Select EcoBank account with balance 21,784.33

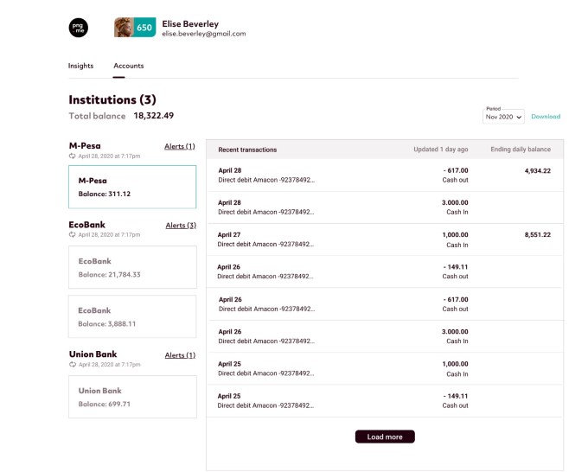(132, 267)
